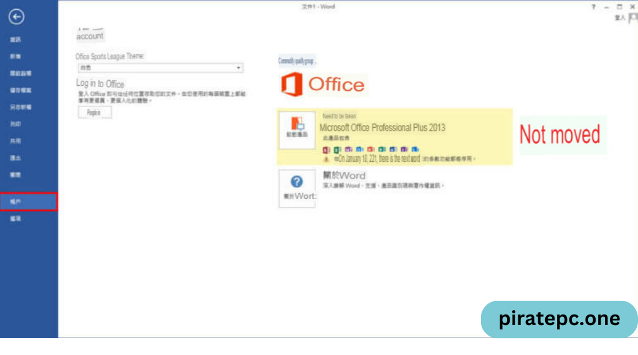Screen dimensions: 638x355
Task: Choose 關閉 (Close) in the sidebar
Action: [x=16, y=174]
